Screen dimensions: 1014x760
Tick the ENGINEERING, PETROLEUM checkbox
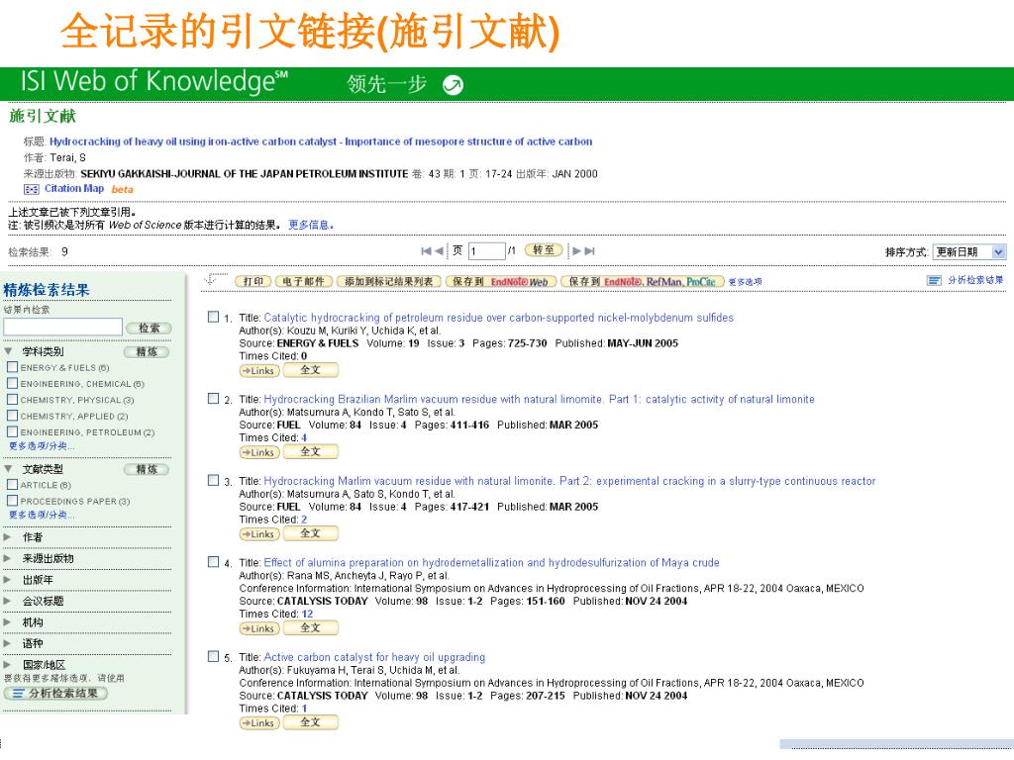point(12,431)
